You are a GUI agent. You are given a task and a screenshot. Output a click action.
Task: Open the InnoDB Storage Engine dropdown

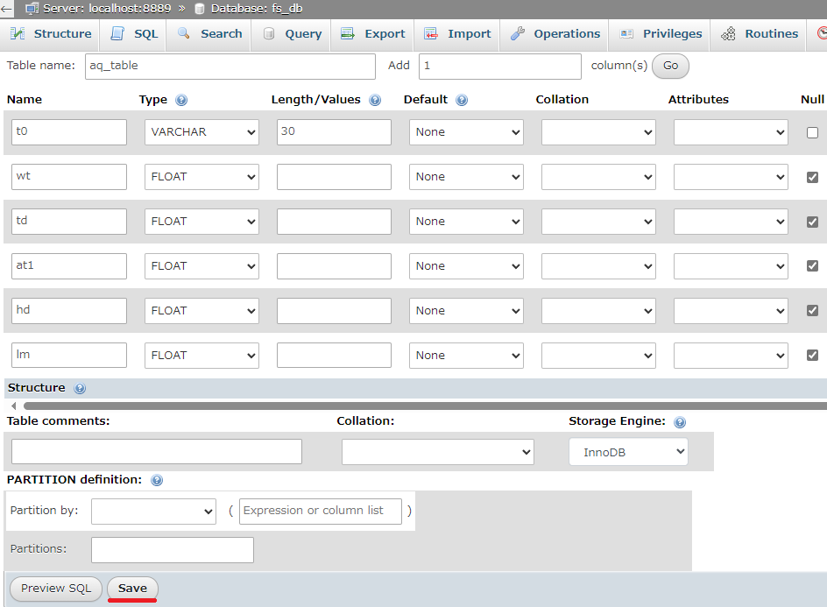click(629, 452)
